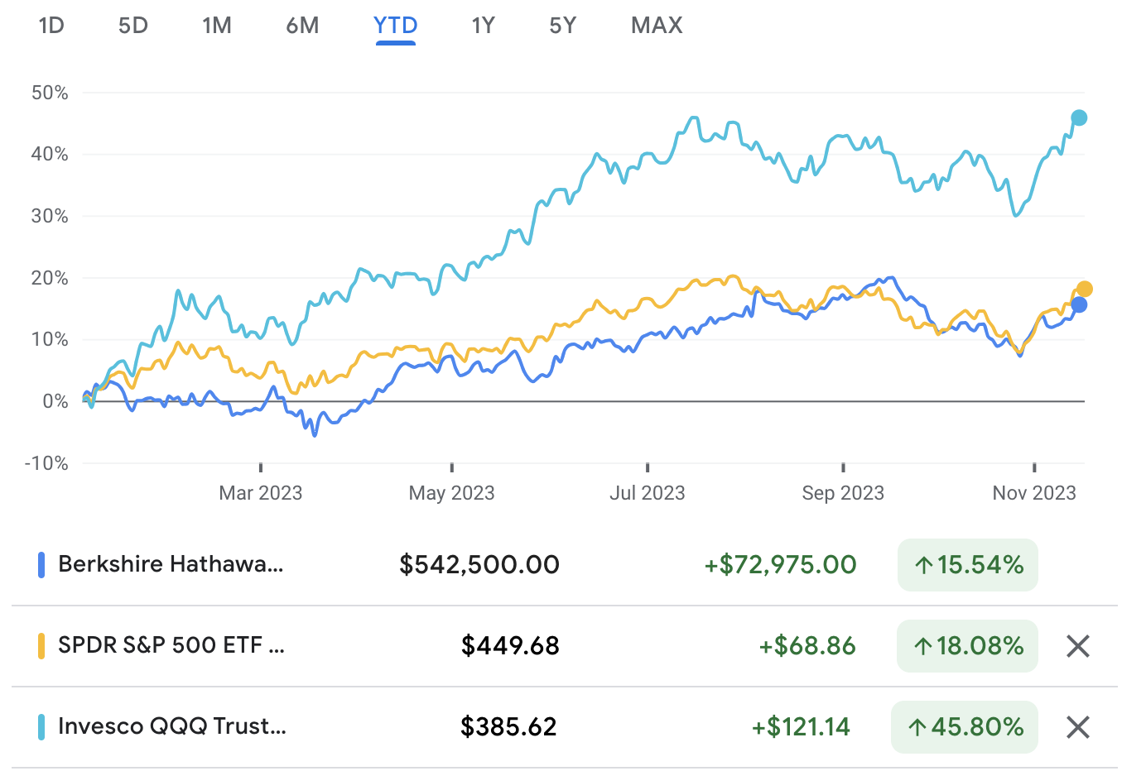The image size is (1146, 771).
Task: Select the currently active YTD tab
Action: tap(395, 25)
